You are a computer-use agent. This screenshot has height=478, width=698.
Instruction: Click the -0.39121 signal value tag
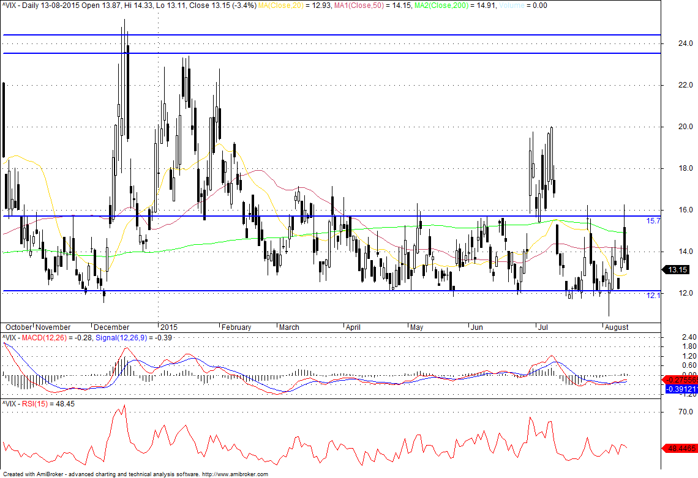click(681, 389)
